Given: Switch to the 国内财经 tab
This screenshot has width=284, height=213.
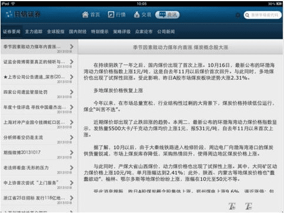Looking at the screenshot, I should [78, 32].
